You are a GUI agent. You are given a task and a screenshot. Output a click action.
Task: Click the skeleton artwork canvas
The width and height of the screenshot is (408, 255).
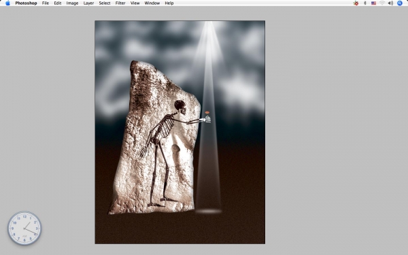(180, 132)
